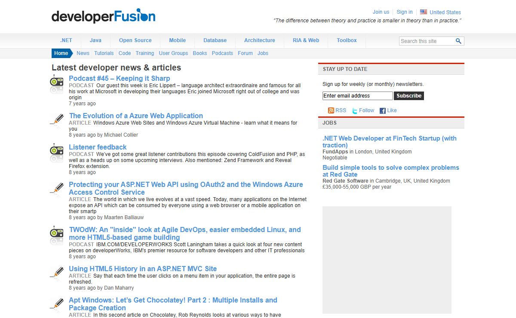This screenshot has width=516, height=318.
Task: Open the .NET section menu
Action: point(66,40)
